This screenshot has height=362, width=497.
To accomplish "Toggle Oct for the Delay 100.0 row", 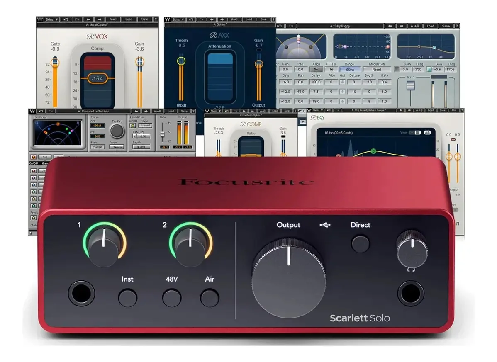I will tap(342, 82).
